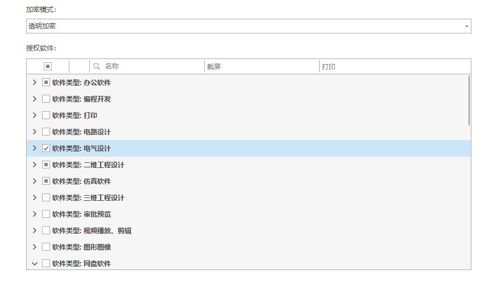493x295 pixels.
Task: Click the 截屏 column header
Action: [x=262, y=66]
